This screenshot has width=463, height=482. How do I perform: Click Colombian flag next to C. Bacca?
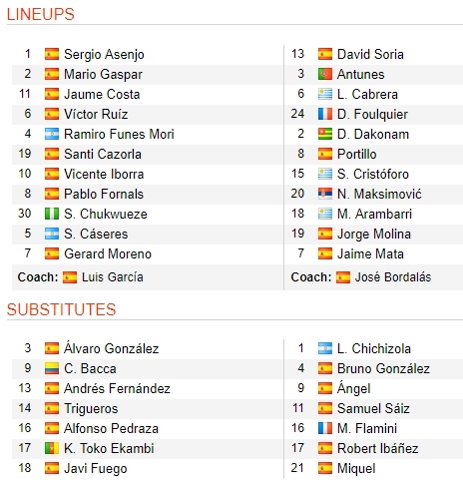click(52, 368)
